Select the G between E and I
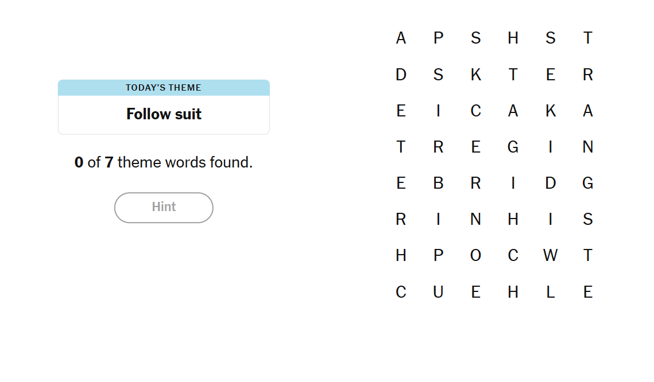This screenshot has width=654, height=382. tap(513, 147)
